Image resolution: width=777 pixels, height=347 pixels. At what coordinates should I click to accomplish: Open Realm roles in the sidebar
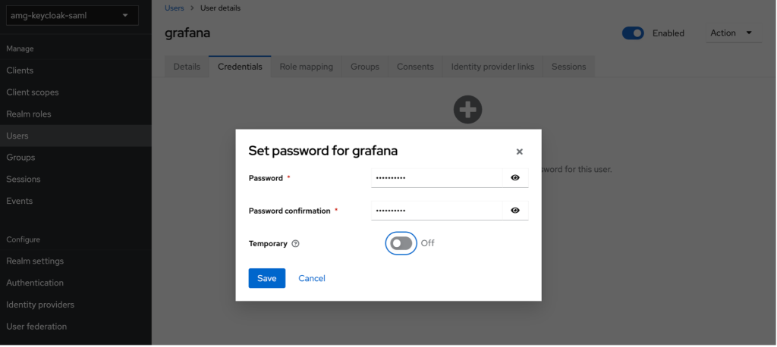click(x=76, y=114)
